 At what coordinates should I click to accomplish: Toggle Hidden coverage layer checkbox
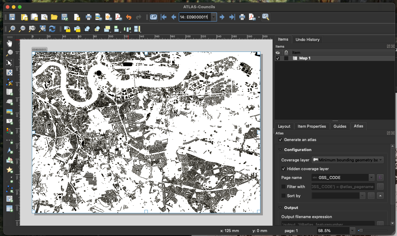[283, 169]
